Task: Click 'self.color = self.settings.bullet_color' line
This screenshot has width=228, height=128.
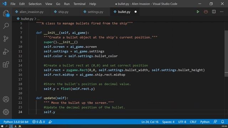Action: [81, 56]
